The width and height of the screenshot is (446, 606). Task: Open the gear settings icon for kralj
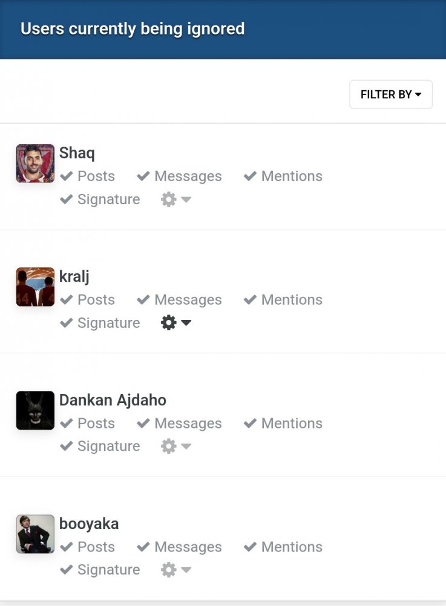tap(169, 323)
